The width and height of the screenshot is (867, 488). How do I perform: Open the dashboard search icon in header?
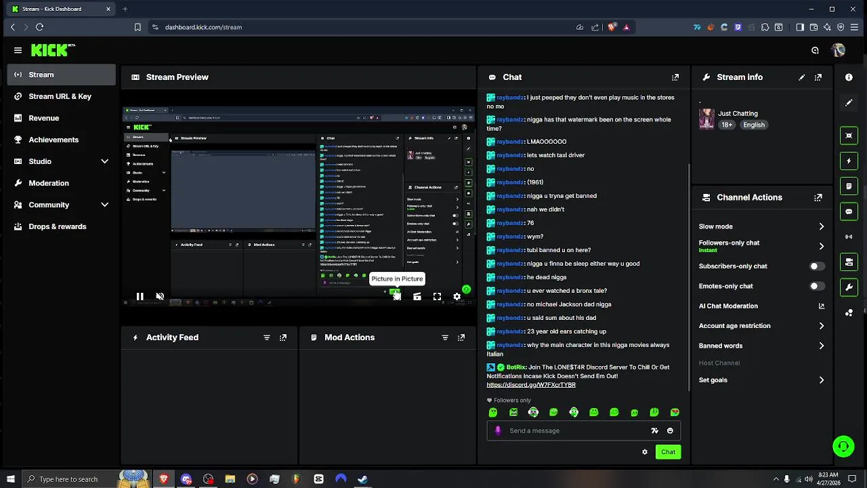[x=815, y=50]
